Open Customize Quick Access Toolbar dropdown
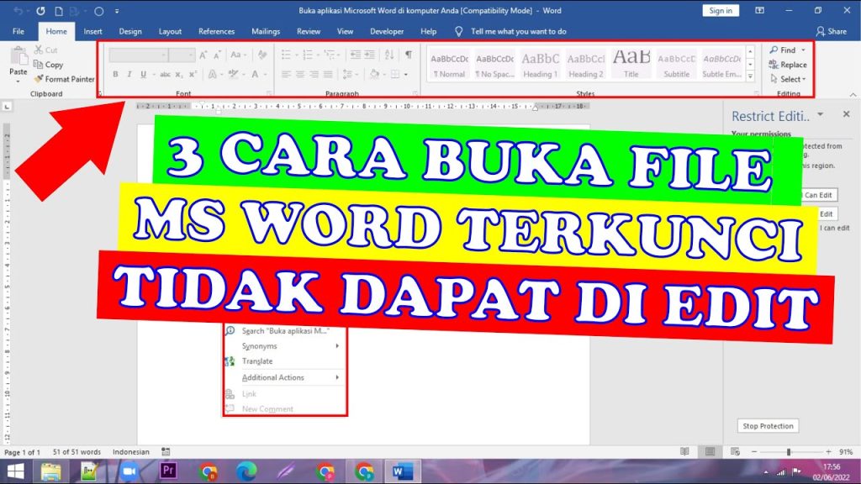The height and width of the screenshot is (484, 861). (117, 11)
